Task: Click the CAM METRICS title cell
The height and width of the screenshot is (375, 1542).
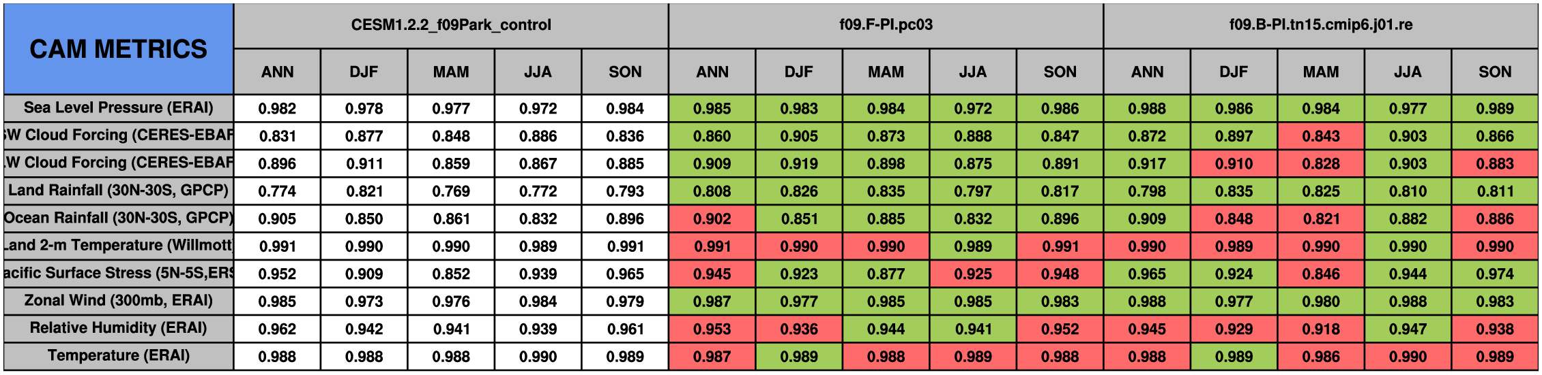Action: click(118, 49)
